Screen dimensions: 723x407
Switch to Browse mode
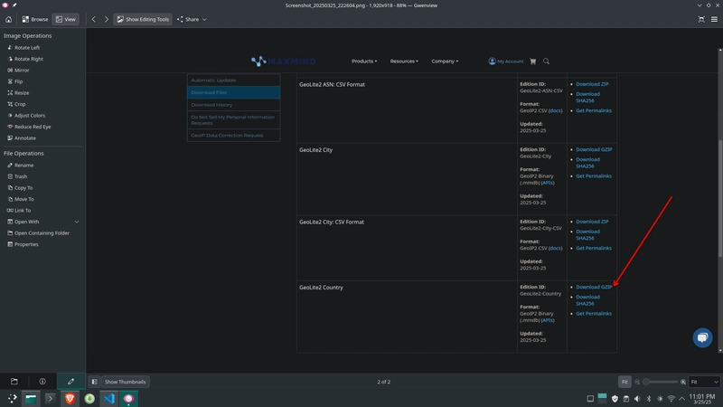pyautogui.click(x=35, y=19)
